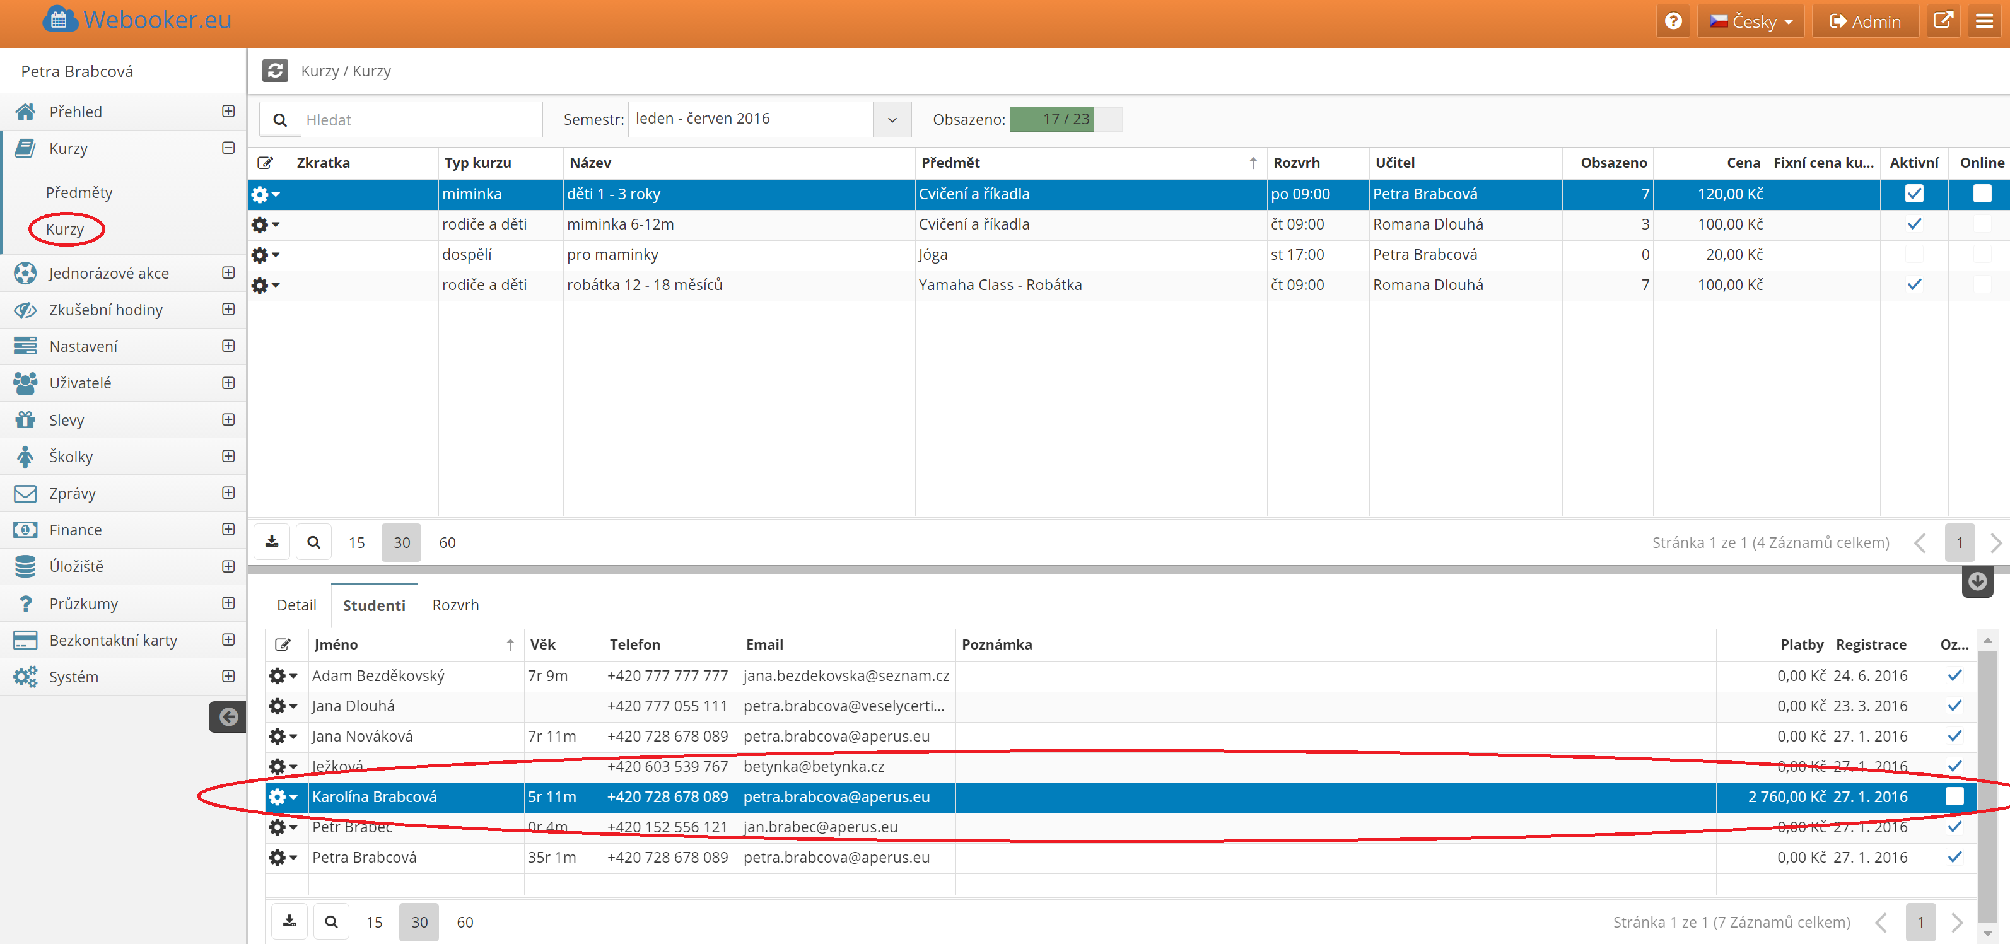The width and height of the screenshot is (2010, 944).
Task: Switch to the Rozvrh tab
Action: [x=456, y=605]
